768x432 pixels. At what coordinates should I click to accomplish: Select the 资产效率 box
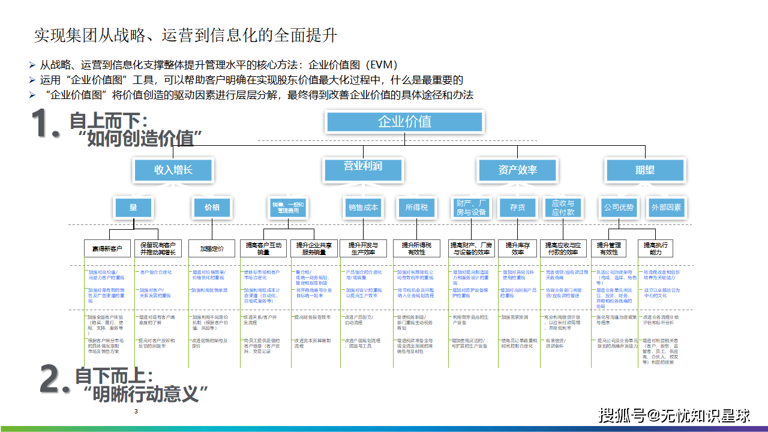[517, 170]
